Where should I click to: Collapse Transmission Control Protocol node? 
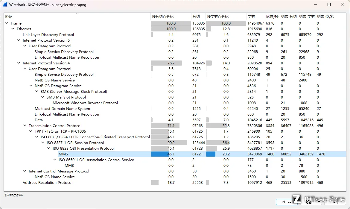coord(25,126)
